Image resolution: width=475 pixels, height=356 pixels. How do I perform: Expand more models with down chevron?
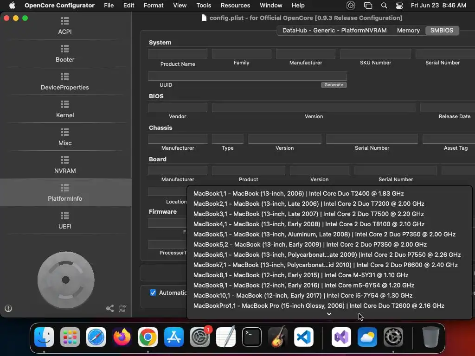(x=329, y=314)
